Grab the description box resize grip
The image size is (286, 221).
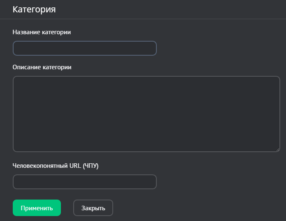pyautogui.click(x=278, y=150)
